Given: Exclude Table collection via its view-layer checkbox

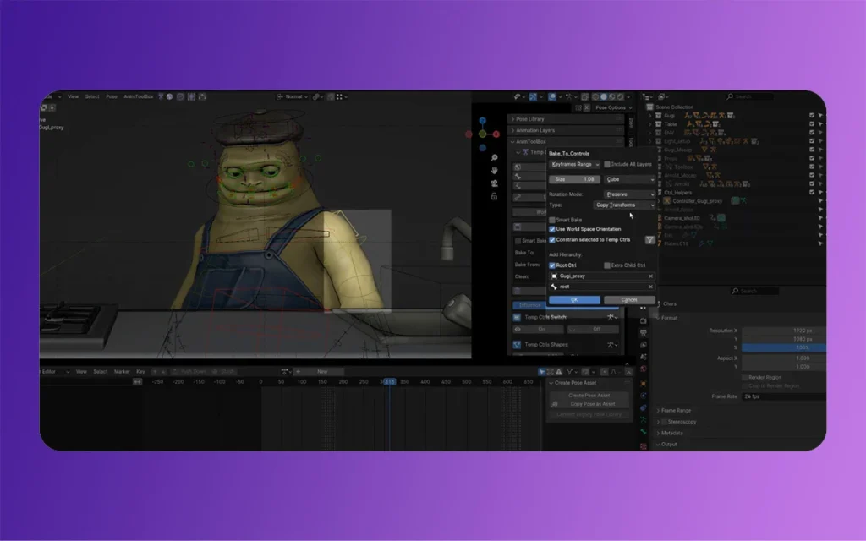Looking at the screenshot, I should point(812,124).
